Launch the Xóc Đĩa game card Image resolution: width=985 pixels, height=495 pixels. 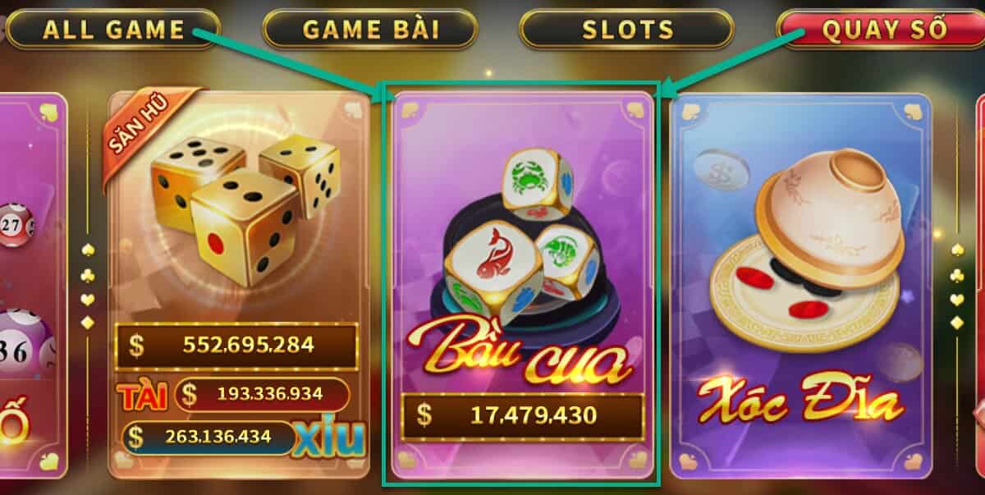(801, 285)
